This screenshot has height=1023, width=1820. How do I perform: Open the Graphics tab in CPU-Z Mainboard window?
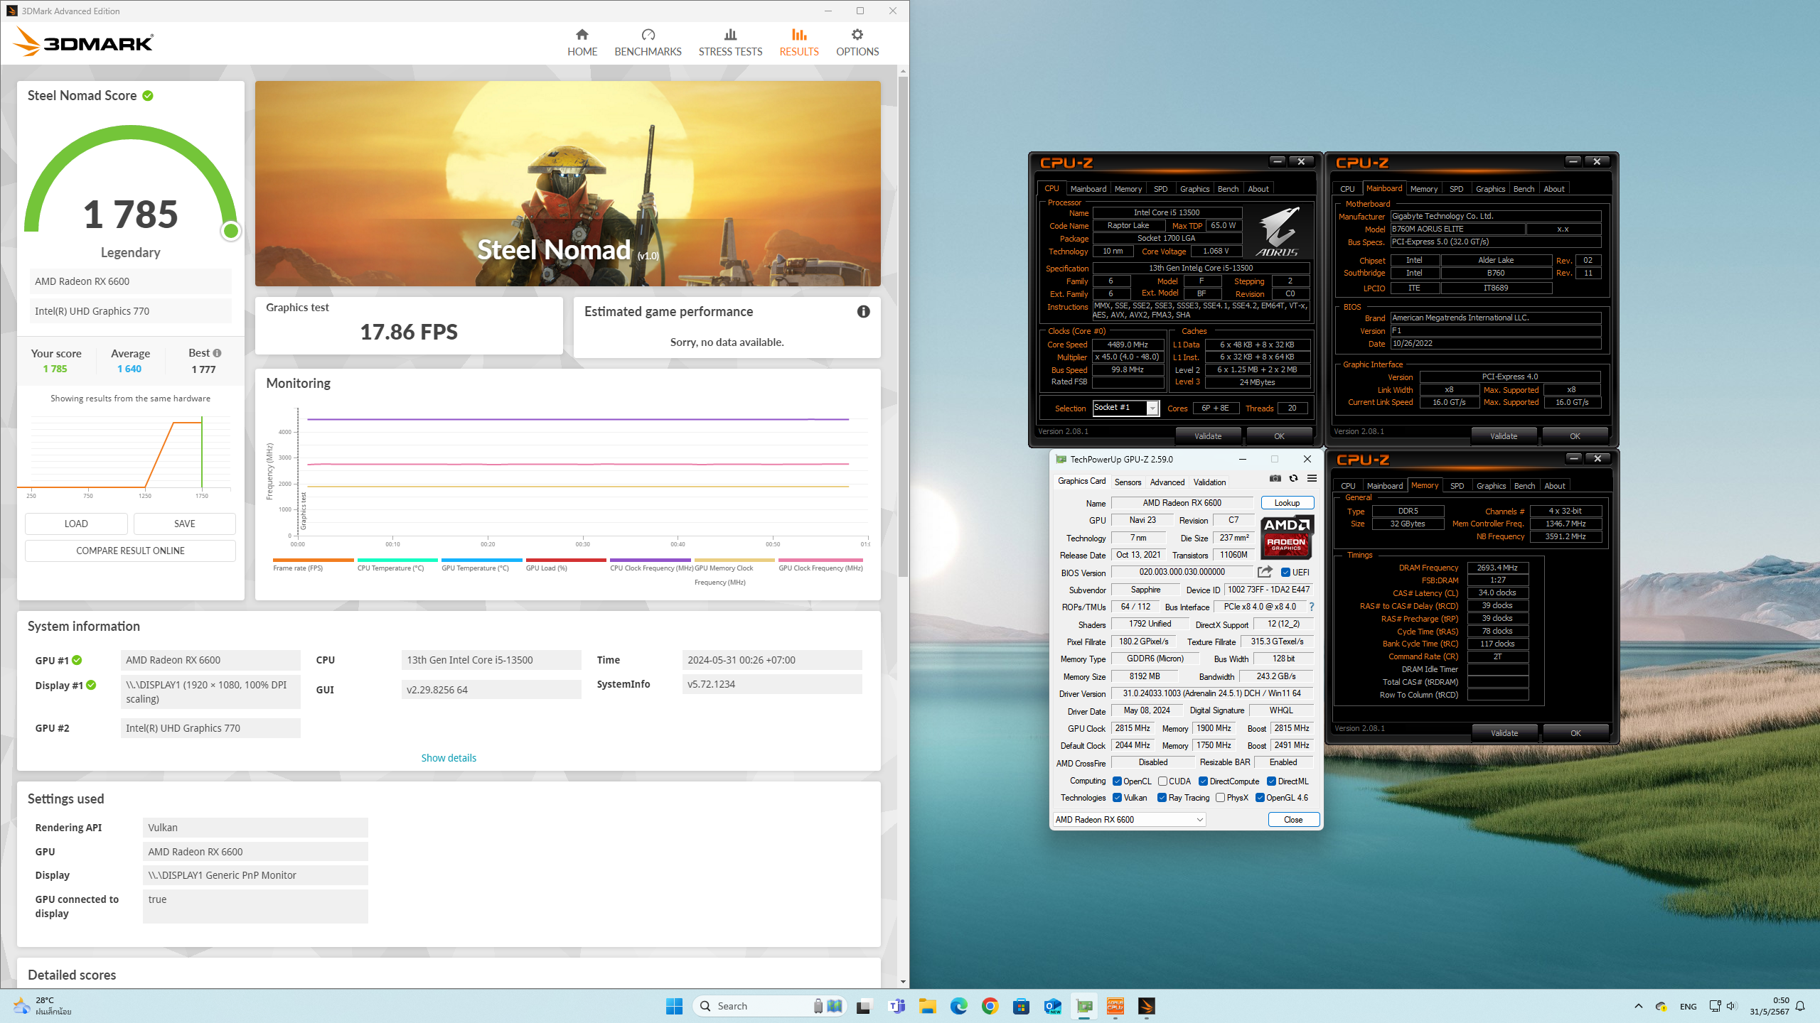coord(1490,189)
